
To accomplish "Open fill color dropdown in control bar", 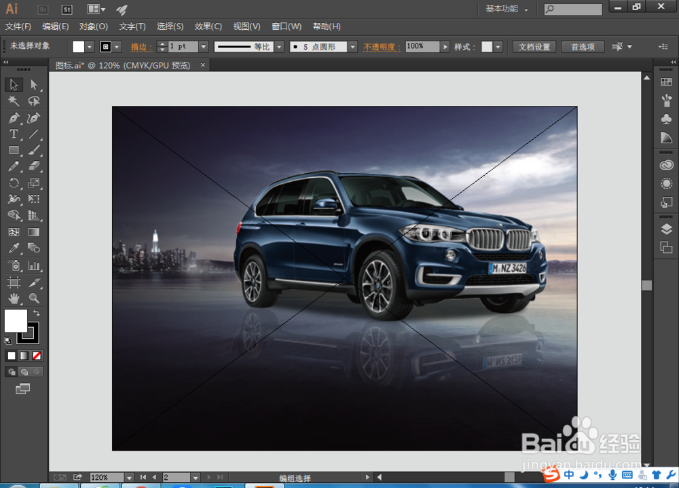I will [90, 47].
